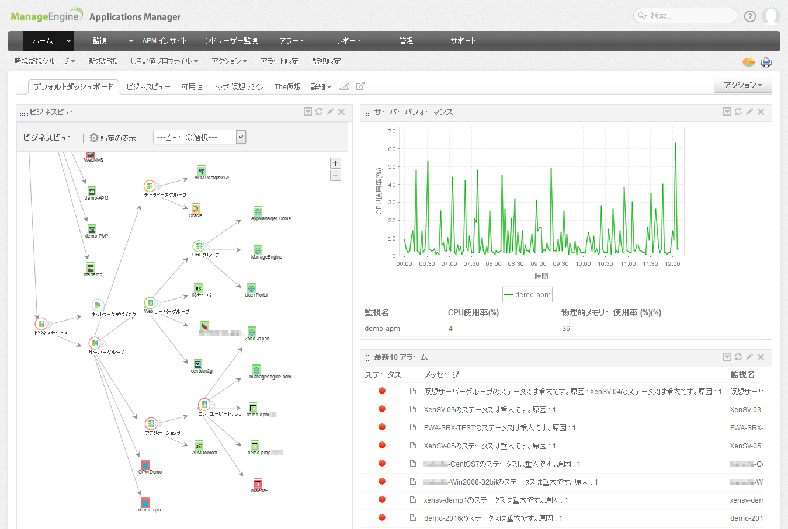
Task: Click the pie chart report icon
Action: [748, 62]
